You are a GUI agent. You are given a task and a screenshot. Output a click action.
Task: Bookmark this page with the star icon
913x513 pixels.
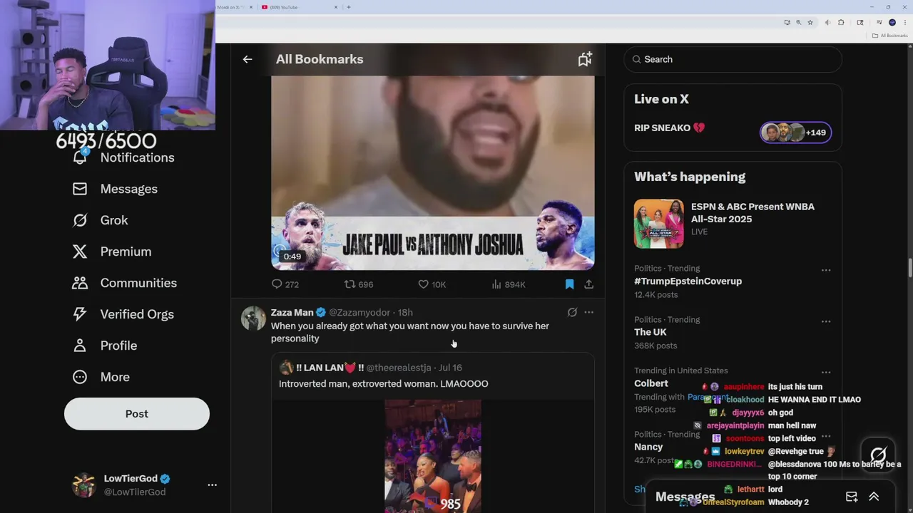point(810,22)
